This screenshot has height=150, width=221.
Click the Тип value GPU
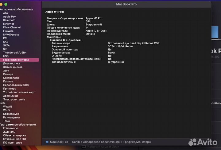coord(88,21)
